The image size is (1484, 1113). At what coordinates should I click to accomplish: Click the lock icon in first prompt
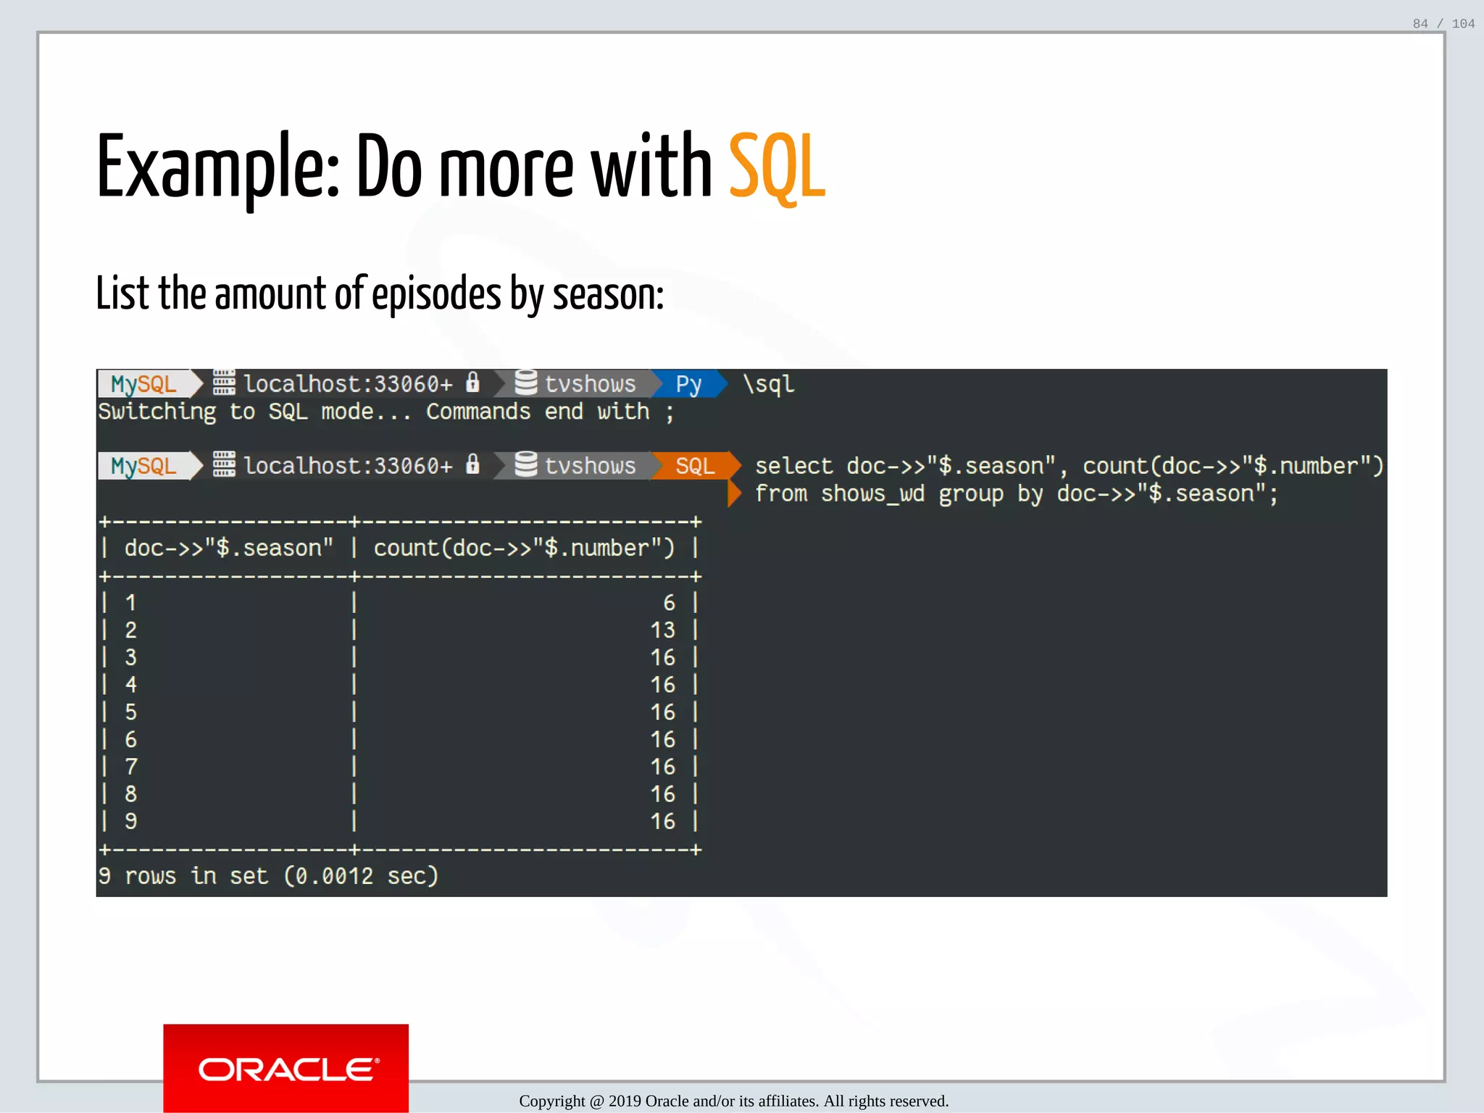coord(472,382)
